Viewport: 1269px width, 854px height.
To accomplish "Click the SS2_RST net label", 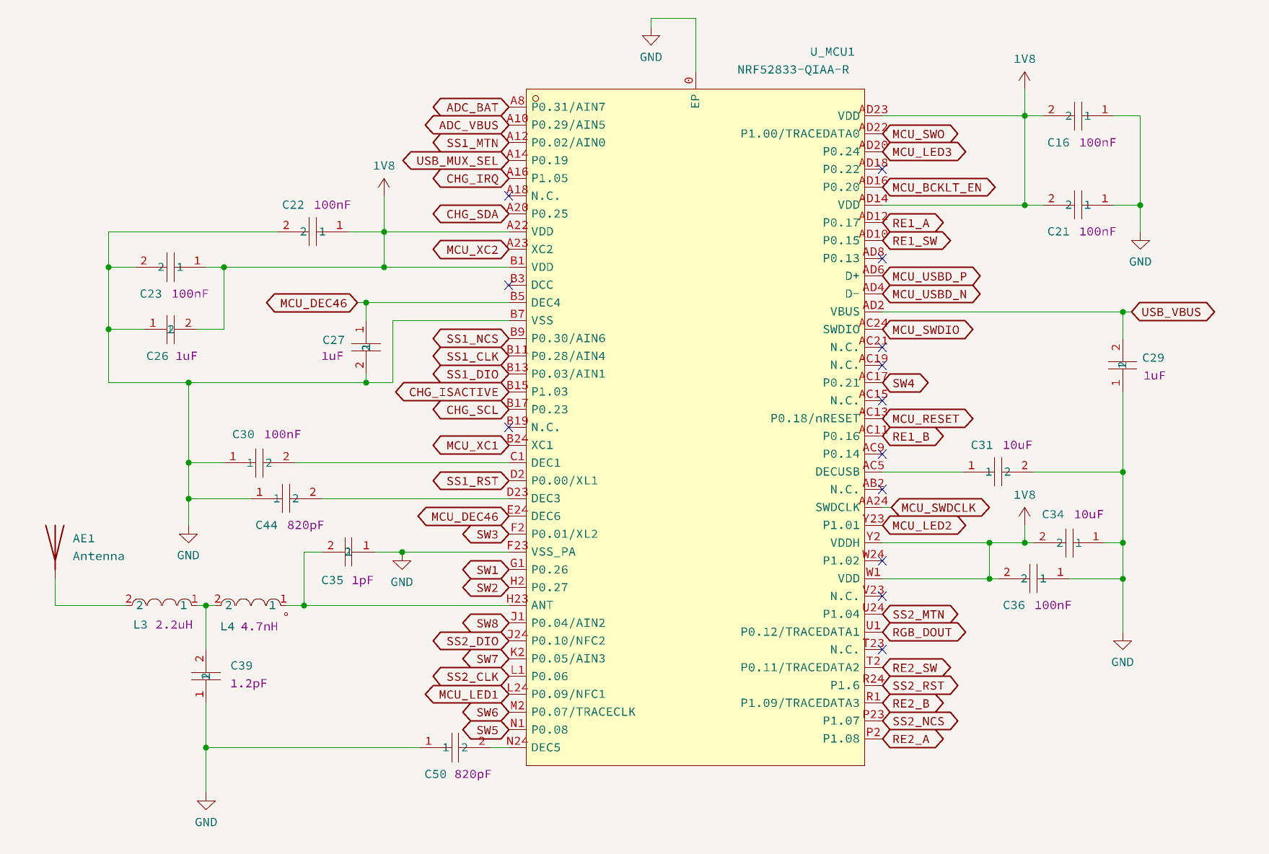I will 921,685.
